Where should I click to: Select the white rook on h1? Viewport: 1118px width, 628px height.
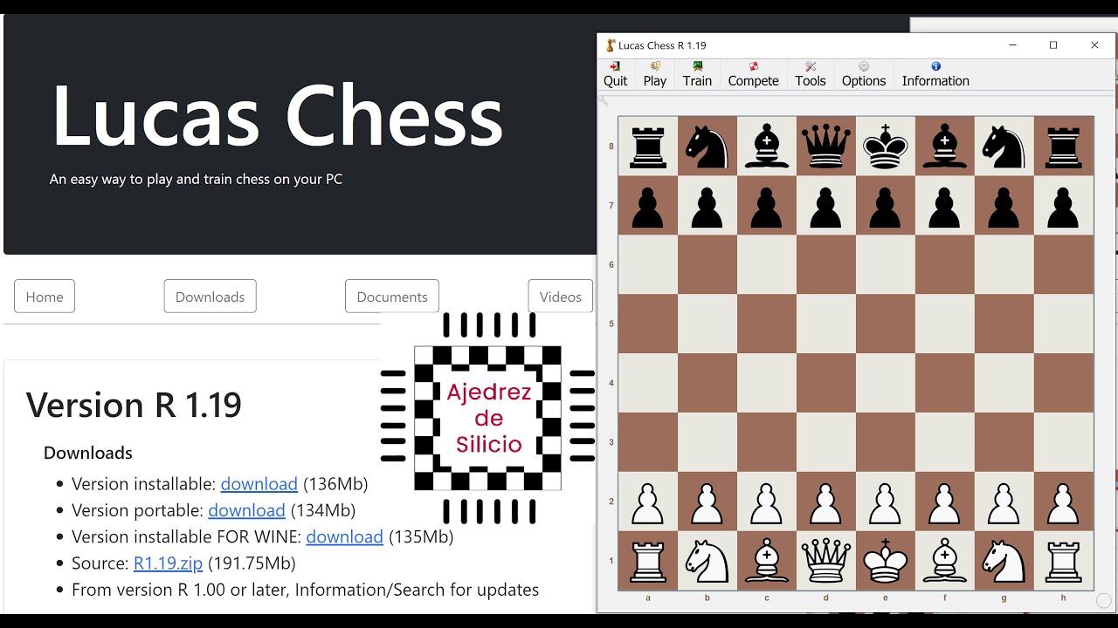tap(1064, 561)
